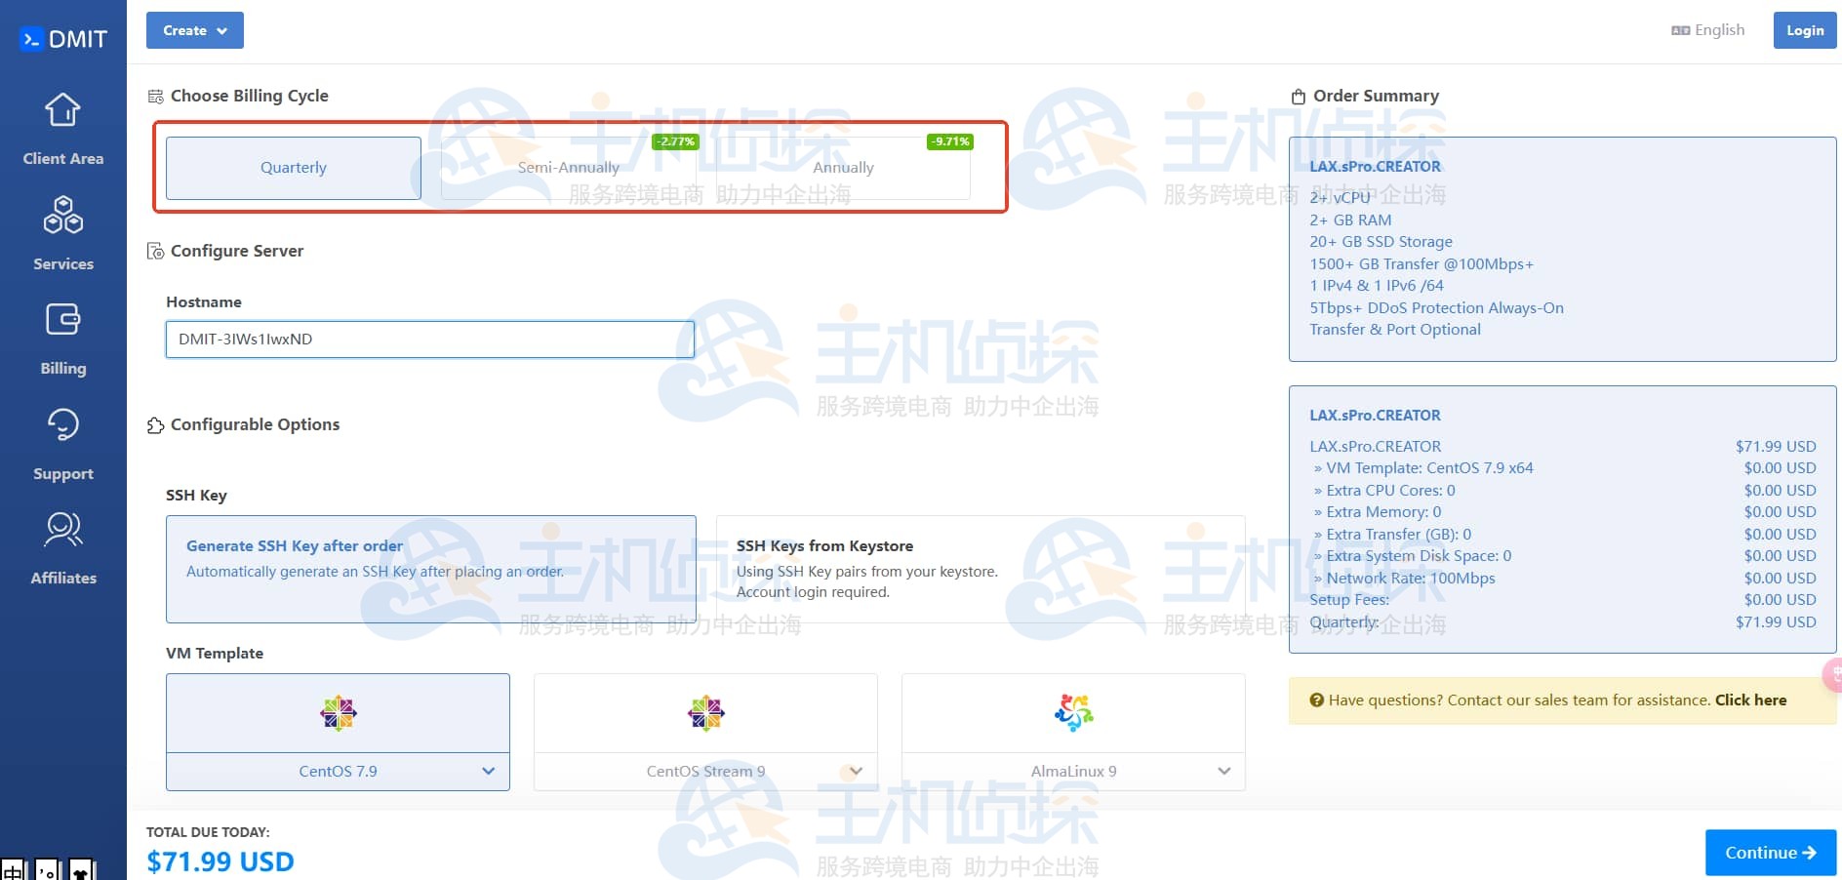1842x880 pixels.
Task: Expand the CentOS Stream 9 version dropdown
Action: click(x=856, y=771)
